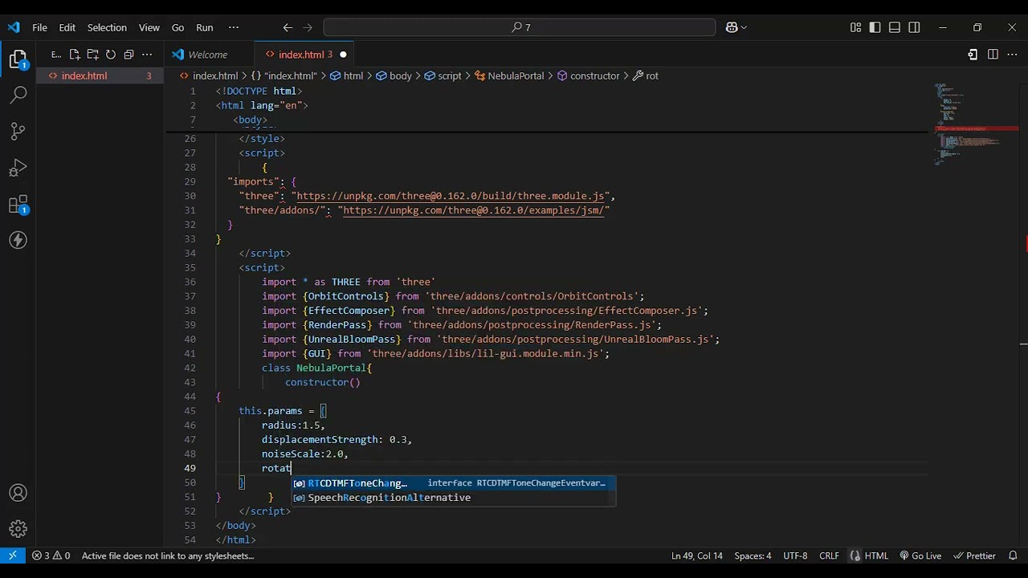Viewport: 1028px width, 578px height.
Task: Split the editor to the right
Action: (x=993, y=55)
